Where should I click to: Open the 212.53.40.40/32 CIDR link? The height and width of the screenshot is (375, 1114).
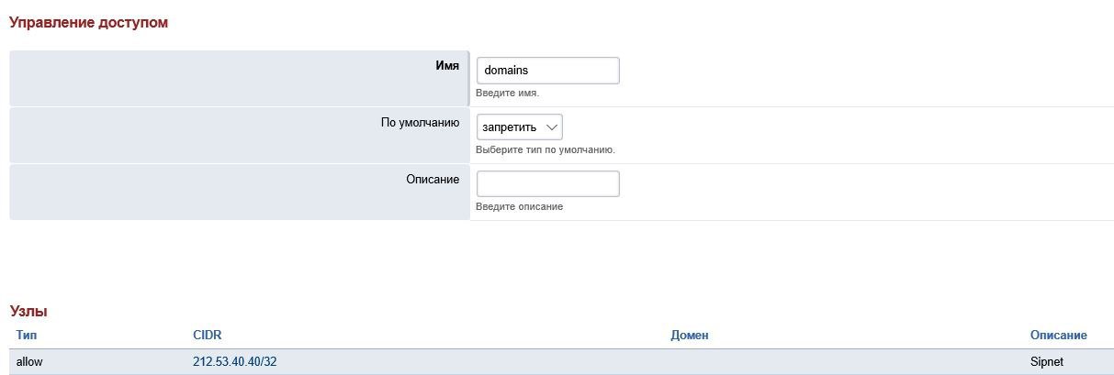pos(235,362)
